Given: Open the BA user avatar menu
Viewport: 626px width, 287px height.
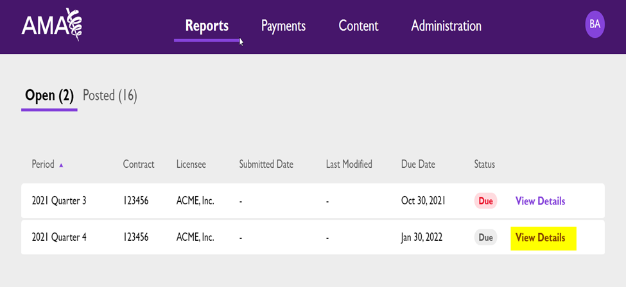Looking at the screenshot, I should coord(595,24).
